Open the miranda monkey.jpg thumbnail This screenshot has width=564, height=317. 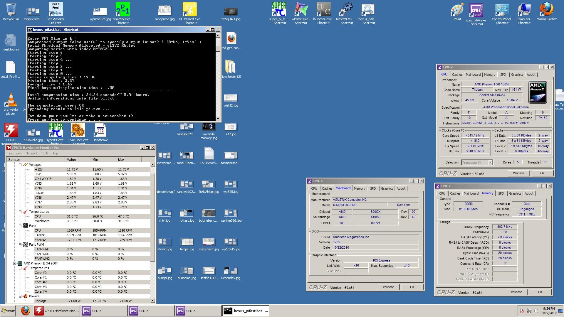pyautogui.click(x=209, y=131)
